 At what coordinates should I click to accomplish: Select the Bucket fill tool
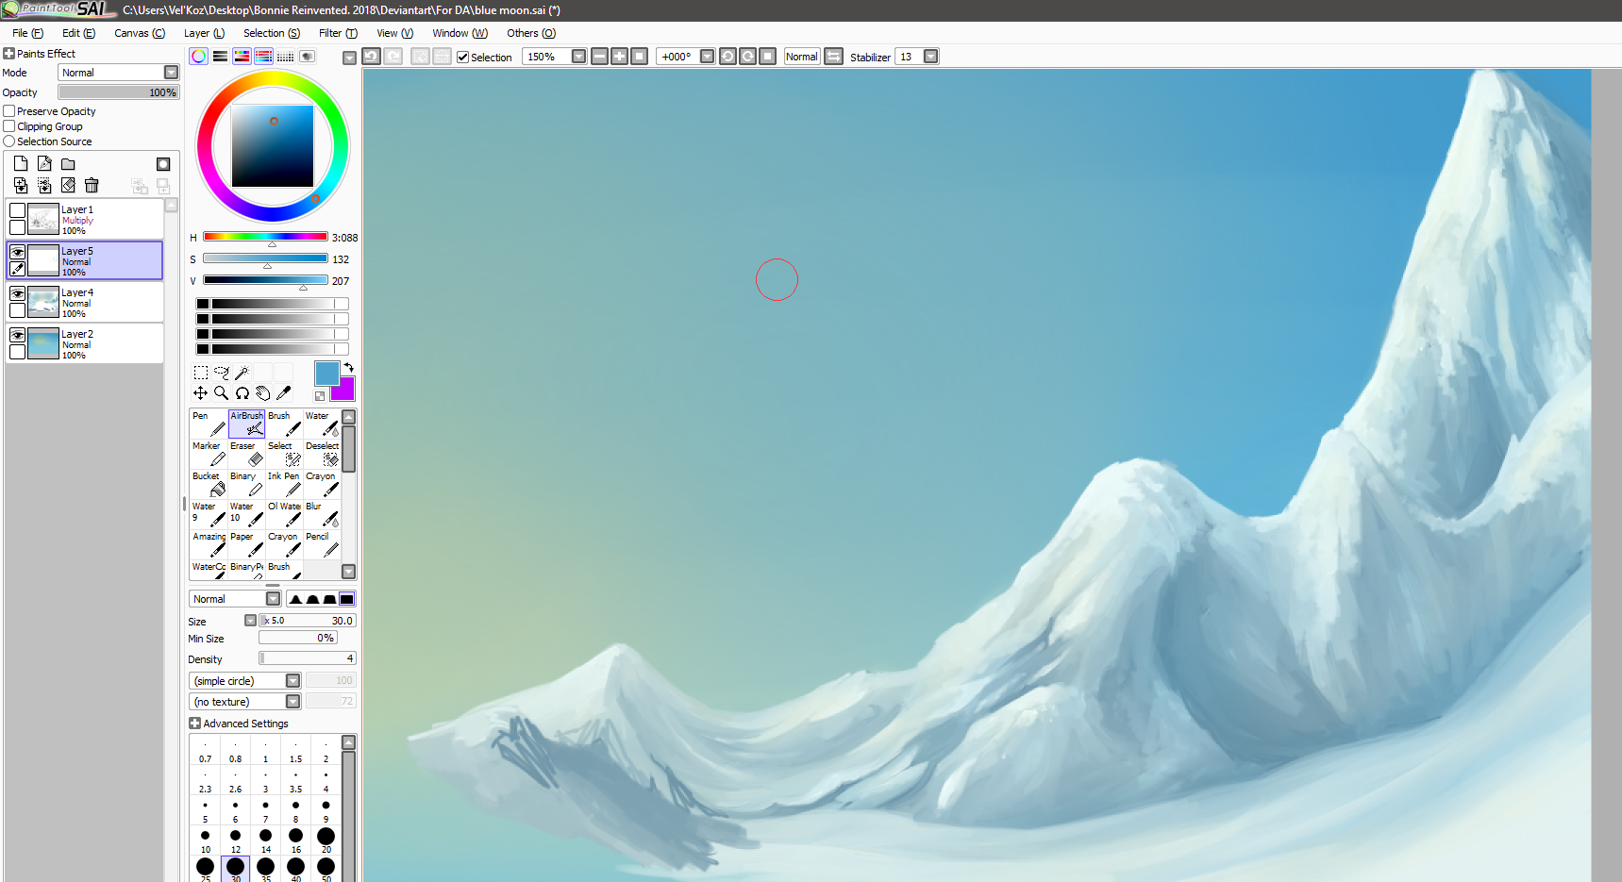pos(209,484)
